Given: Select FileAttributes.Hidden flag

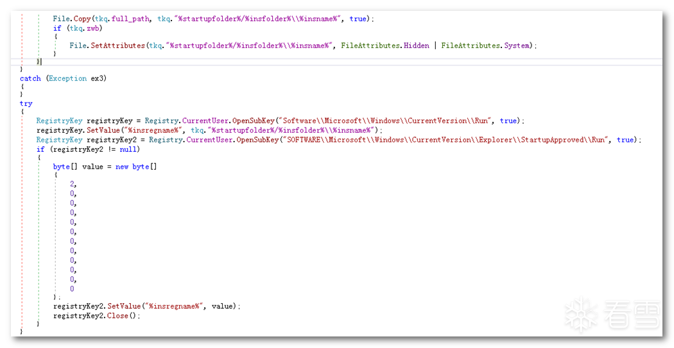Looking at the screenshot, I should click(x=385, y=46).
